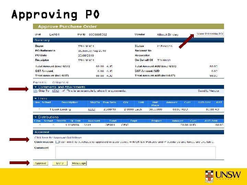Click the Book Binding description cell

[61, 109]
